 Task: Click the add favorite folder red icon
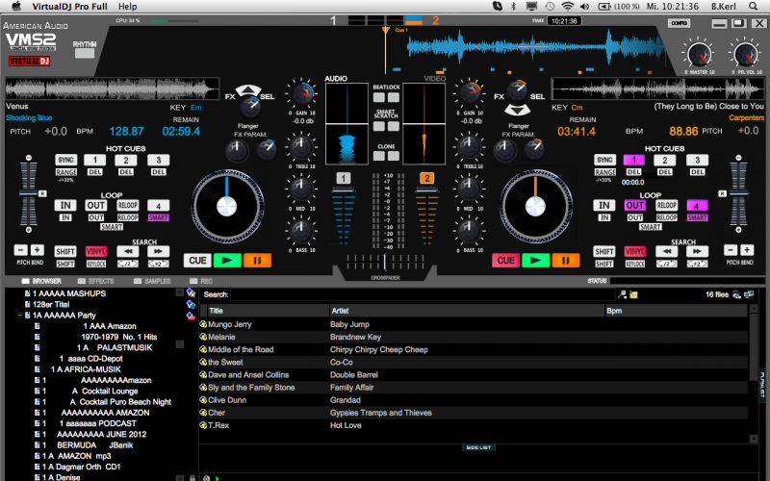pyautogui.click(x=191, y=316)
